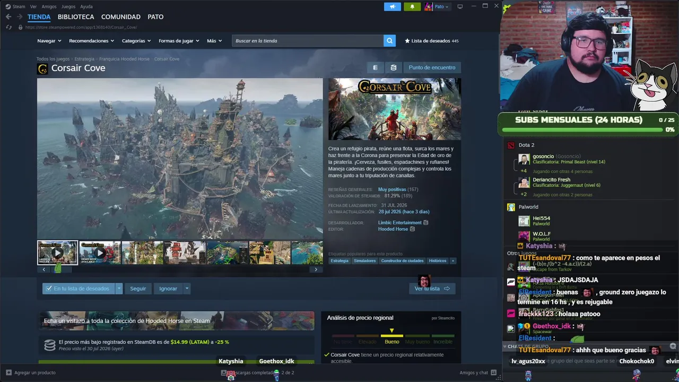Select the Históricos tag
Screen dimensions: 679x382
pos(438,261)
